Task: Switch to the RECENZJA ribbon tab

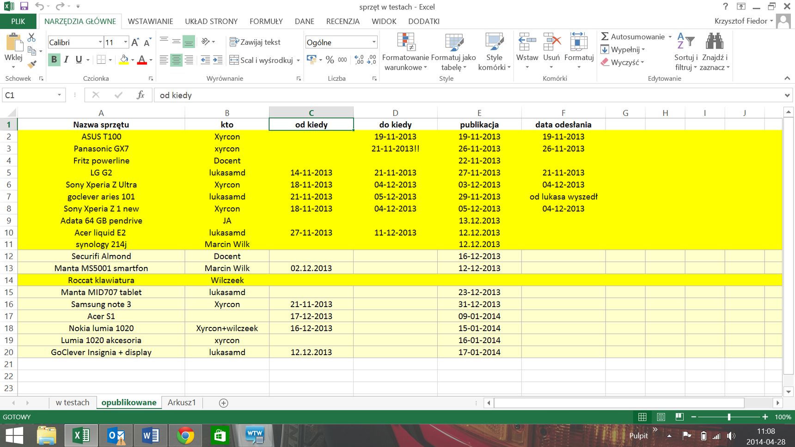Action: (x=342, y=21)
